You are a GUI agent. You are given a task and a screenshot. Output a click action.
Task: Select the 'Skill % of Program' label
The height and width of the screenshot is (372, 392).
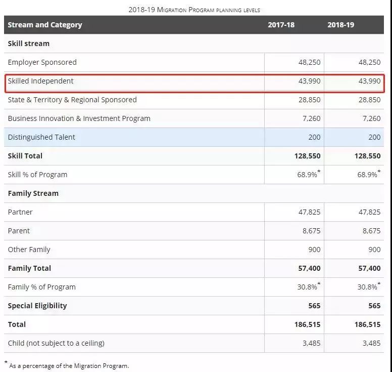coord(37,175)
